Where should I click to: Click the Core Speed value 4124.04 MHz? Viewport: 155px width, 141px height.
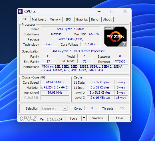coord(55,82)
